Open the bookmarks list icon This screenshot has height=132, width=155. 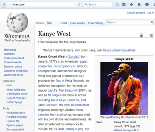pos(124,4)
